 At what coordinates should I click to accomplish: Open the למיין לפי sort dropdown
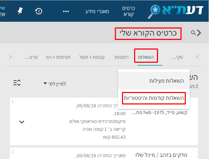55,84
